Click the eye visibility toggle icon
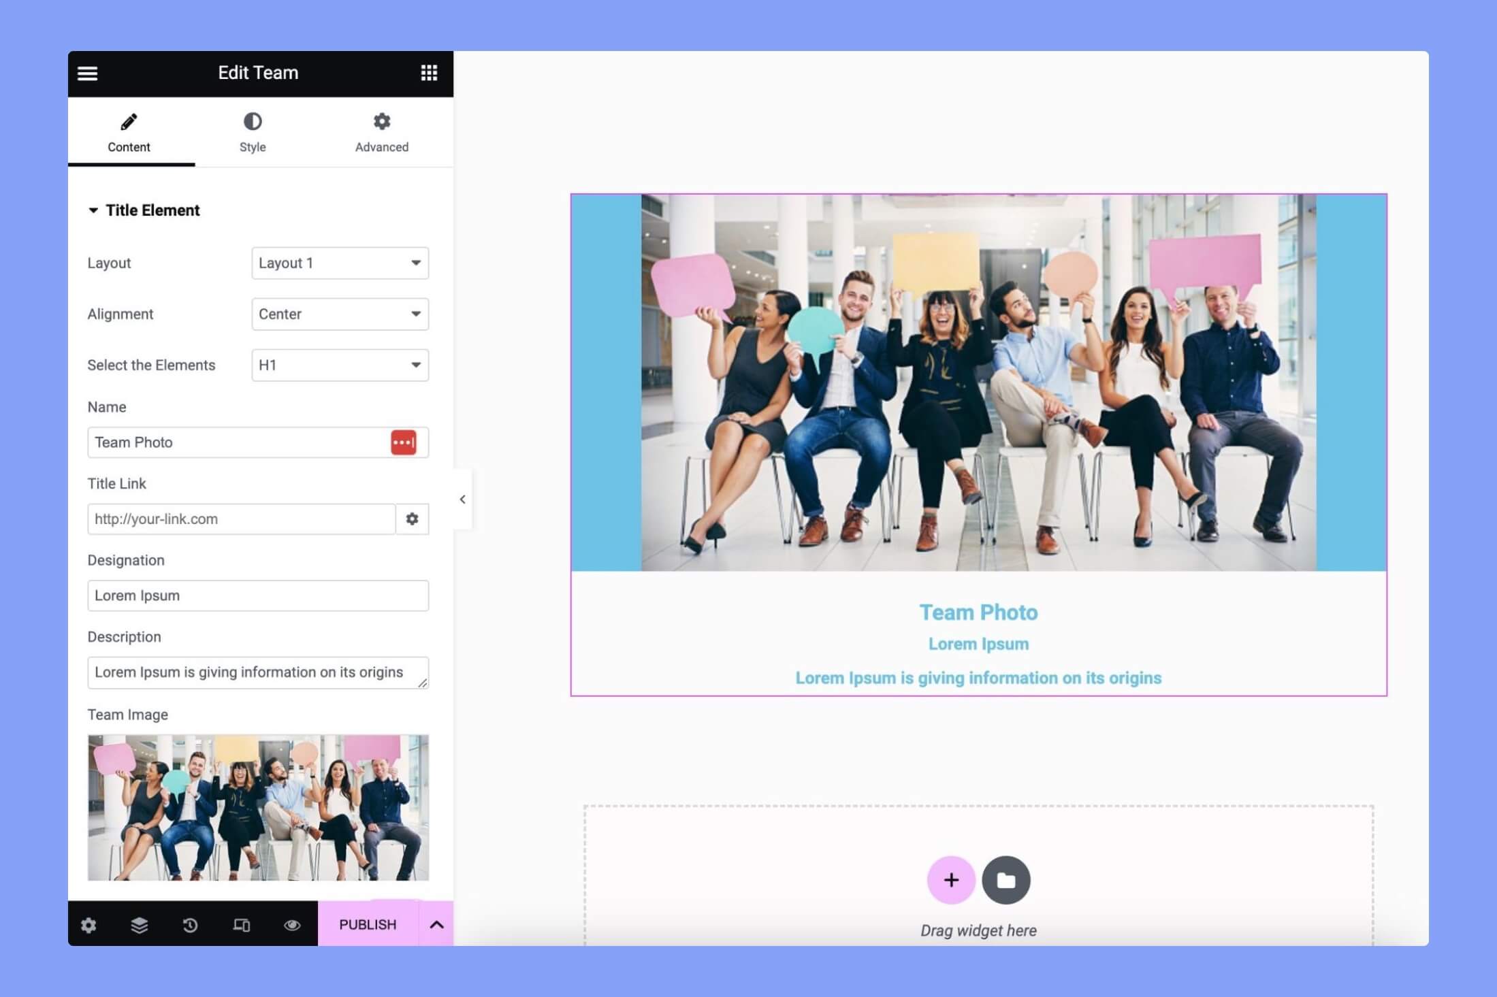This screenshot has width=1497, height=997. tap(291, 924)
